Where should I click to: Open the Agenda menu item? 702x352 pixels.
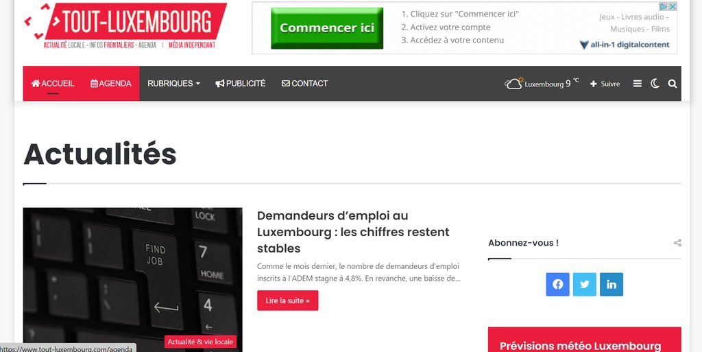[111, 83]
